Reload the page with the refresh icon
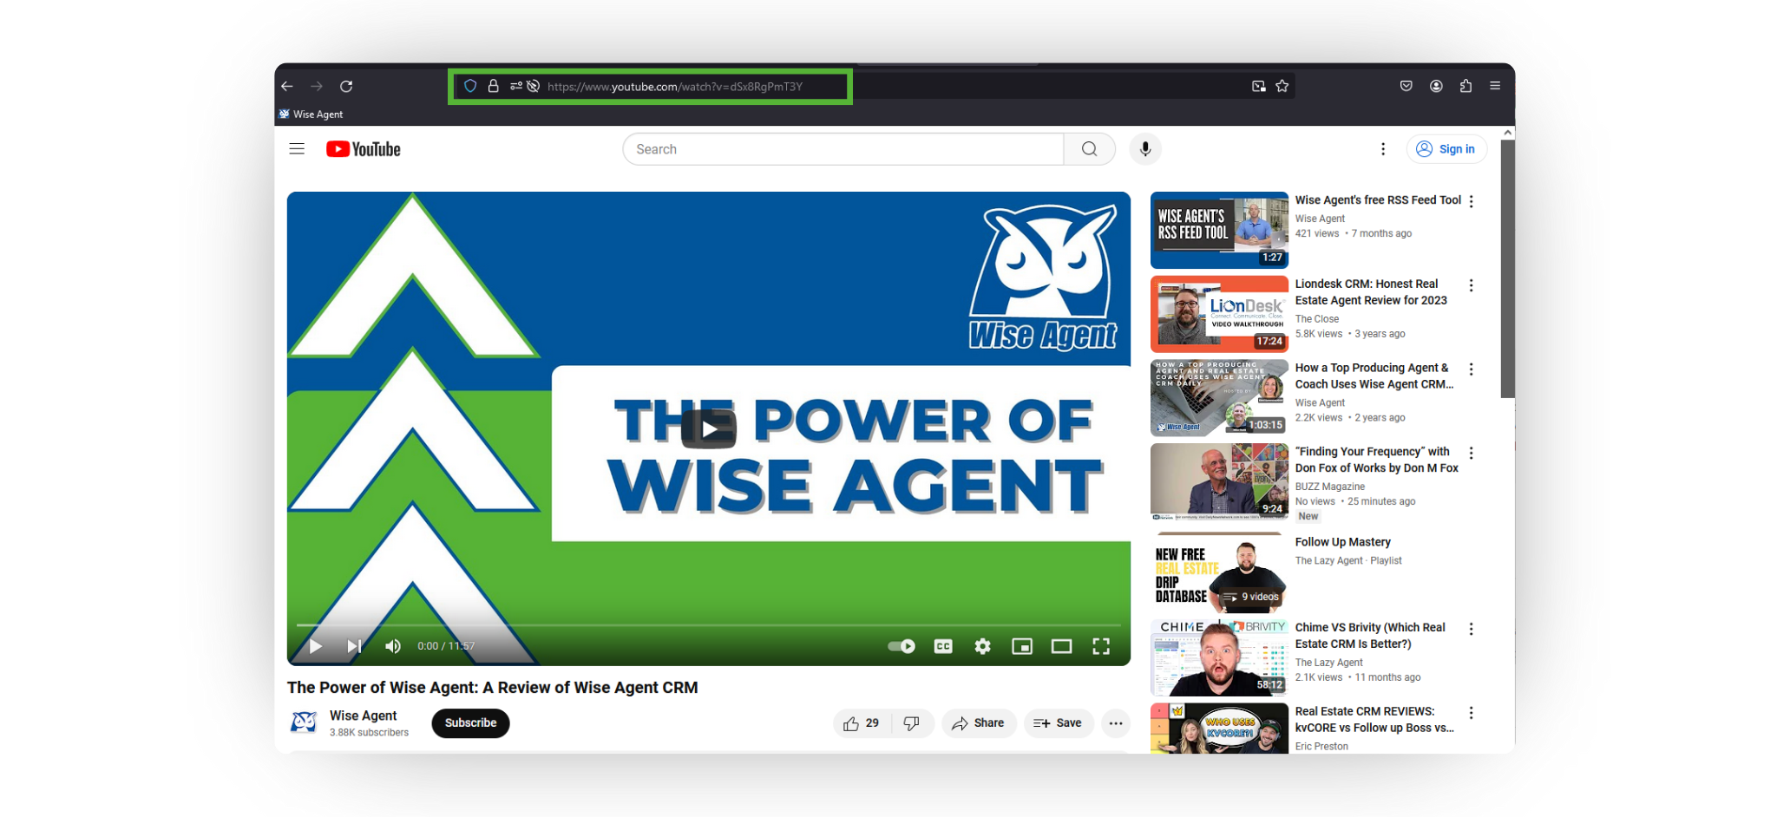This screenshot has width=1790, height=817. point(346,86)
